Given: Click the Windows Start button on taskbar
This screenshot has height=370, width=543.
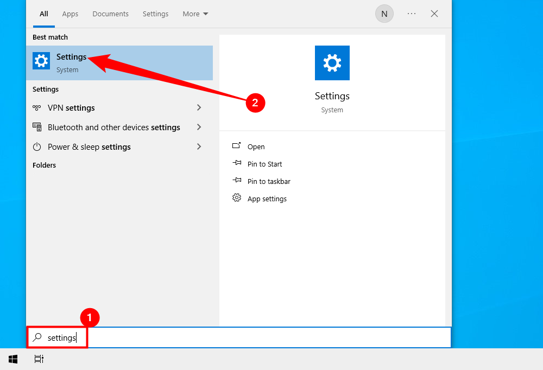Looking at the screenshot, I should pyautogui.click(x=12, y=359).
